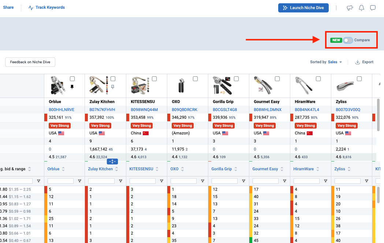Sort by the Zyliss column arrows
The image size is (384, 243).
pyautogui.click(x=349, y=169)
